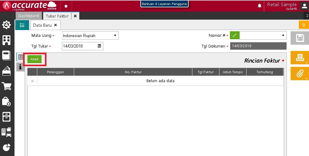Select the Data Baru tab
Viewport: 309px width, 156px height.
pyautogui.click(x=42, y=25)
